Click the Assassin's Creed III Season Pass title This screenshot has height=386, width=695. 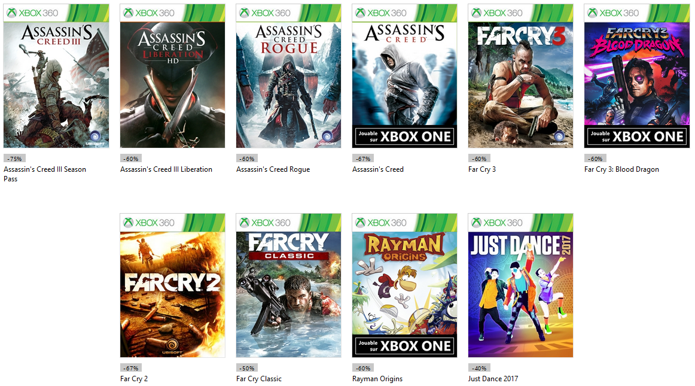click(45, 174)
